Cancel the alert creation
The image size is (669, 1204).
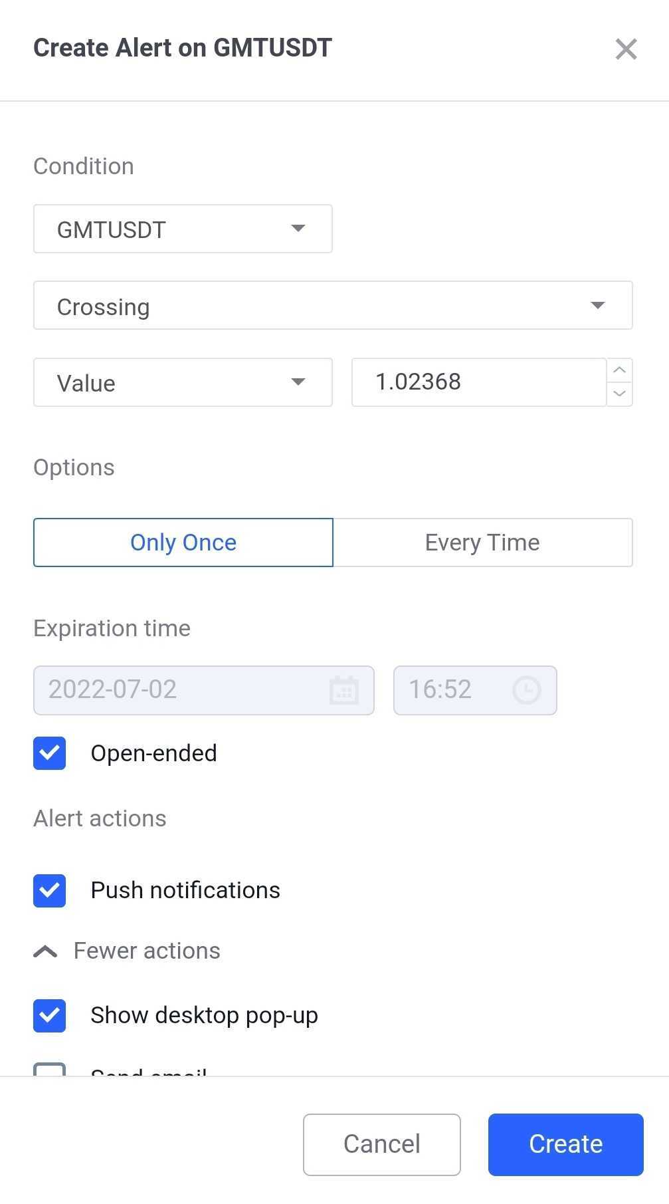[x=381, y=1144]
